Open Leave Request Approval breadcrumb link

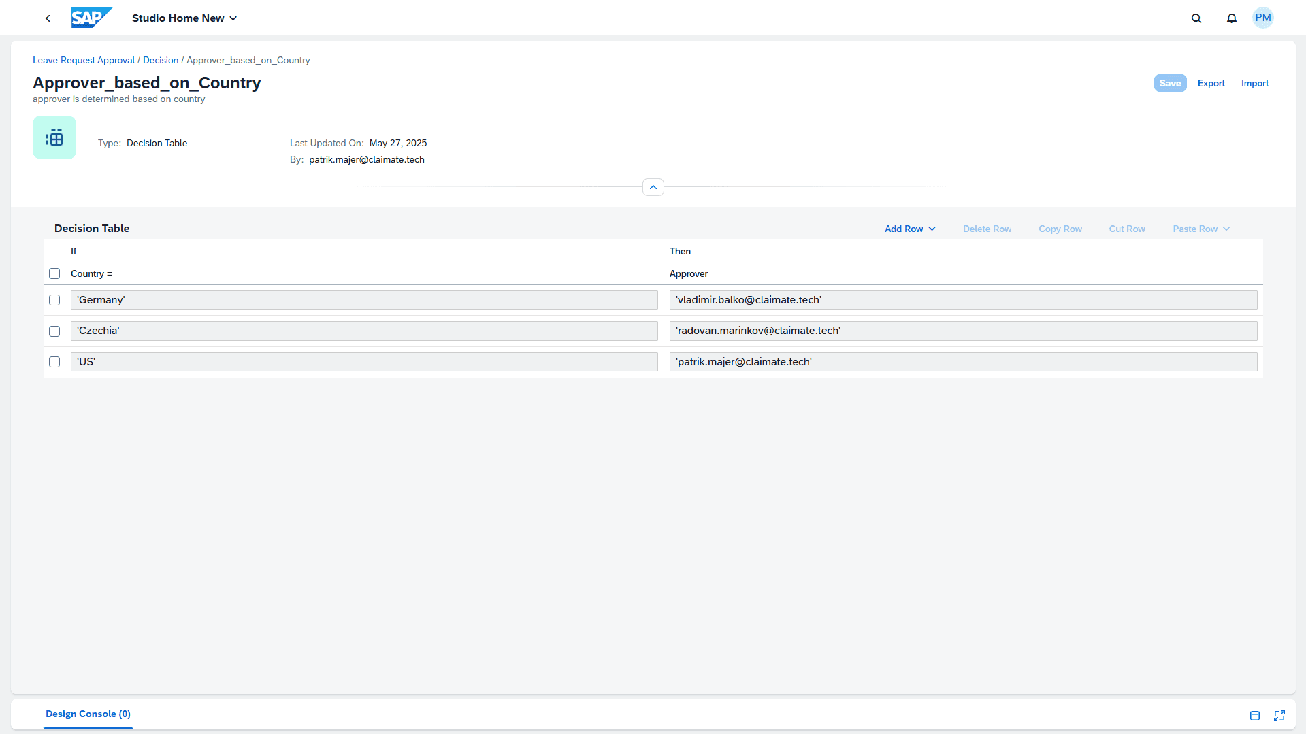pyautogui.click(x=84, y=60)
